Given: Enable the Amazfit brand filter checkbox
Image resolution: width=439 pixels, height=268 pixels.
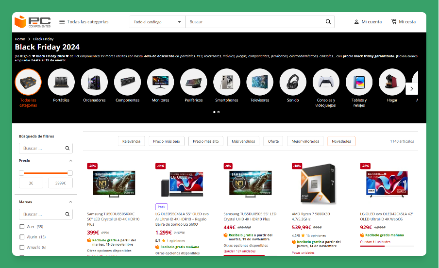Looking at the screenshot, I should click(x=22, y=247).
